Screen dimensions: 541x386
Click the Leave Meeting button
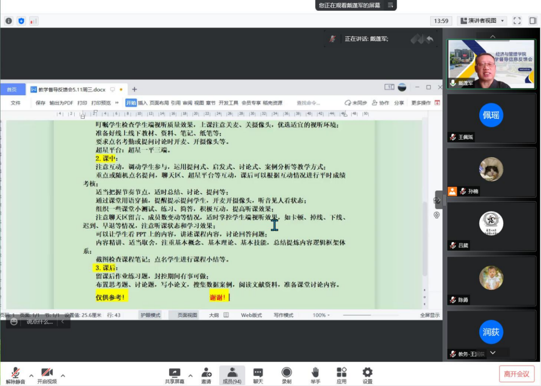pos(516,374)
